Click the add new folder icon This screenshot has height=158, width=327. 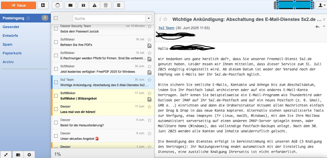click(x=18, y=155)
